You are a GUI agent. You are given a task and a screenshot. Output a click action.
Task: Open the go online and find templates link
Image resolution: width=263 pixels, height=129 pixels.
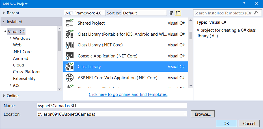point(128,94)
